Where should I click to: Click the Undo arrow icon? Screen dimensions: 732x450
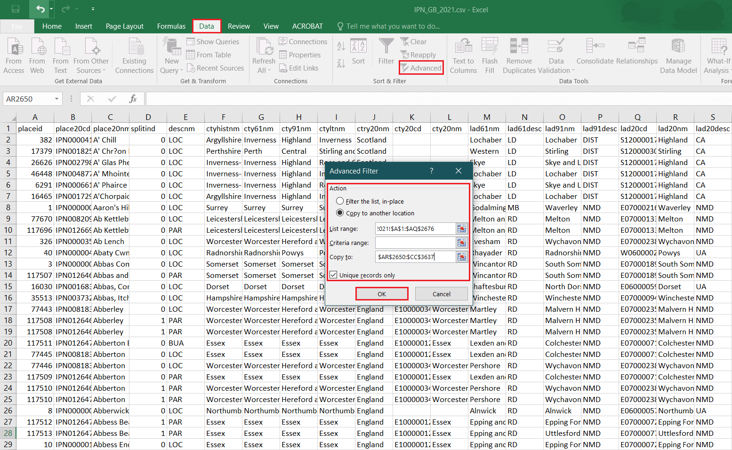40,9
